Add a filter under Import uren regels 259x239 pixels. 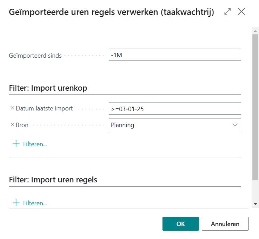coord(30,203)
